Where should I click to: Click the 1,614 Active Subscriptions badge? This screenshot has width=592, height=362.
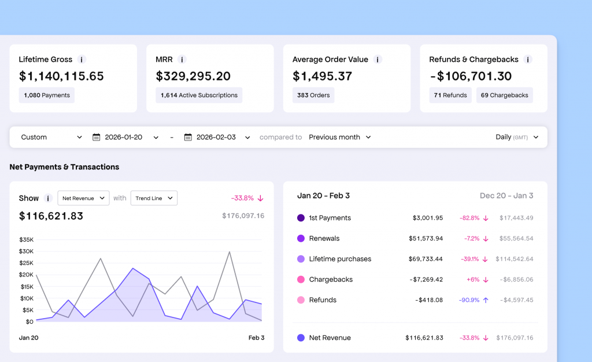pyautogui.click(x=199, y=95)
